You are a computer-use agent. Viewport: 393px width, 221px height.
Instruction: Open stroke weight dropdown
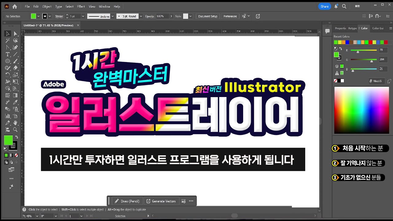click(83, 16)
